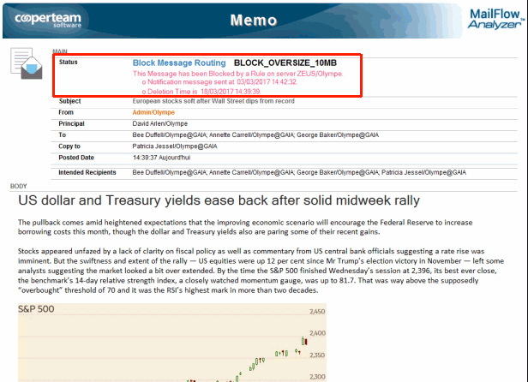
Task: Click the blocked by rule message text
Action: [238, 74]
